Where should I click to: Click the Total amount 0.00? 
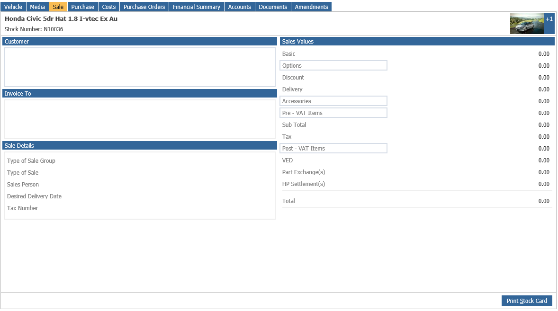coord(544,201)
